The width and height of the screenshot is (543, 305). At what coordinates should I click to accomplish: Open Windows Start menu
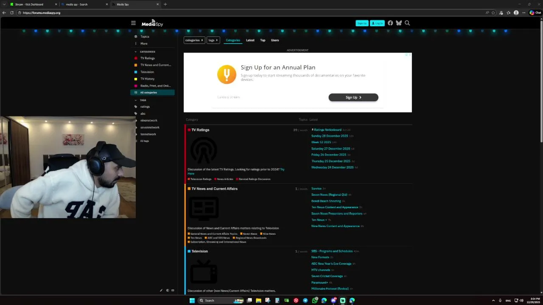192,300
